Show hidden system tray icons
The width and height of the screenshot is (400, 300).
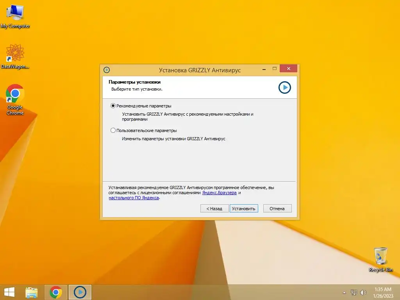point(345,293)
